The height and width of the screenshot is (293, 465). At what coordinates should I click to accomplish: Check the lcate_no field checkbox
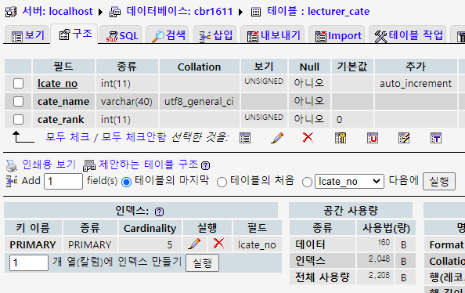(x=18, y=83)
